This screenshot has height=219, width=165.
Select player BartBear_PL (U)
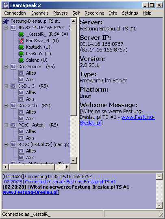(x=42, y=41)
